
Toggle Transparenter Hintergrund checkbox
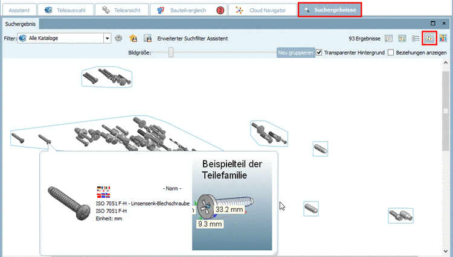click(x=319, y=52)
